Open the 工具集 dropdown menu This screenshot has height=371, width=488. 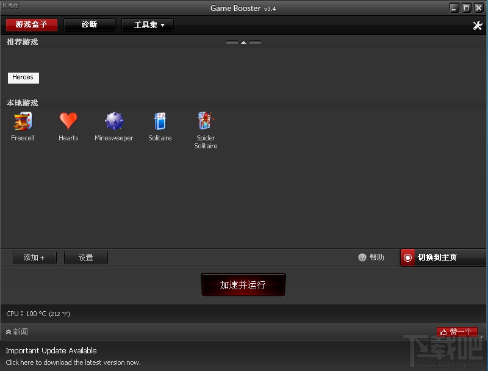(x=148, y=25)
